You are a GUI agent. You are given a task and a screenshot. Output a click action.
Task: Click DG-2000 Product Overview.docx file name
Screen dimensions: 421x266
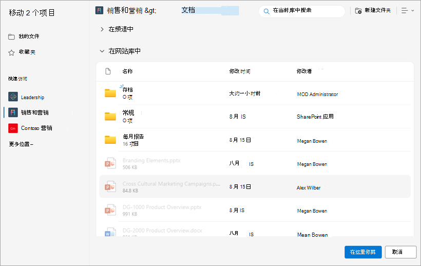click(x=162, y=231)
